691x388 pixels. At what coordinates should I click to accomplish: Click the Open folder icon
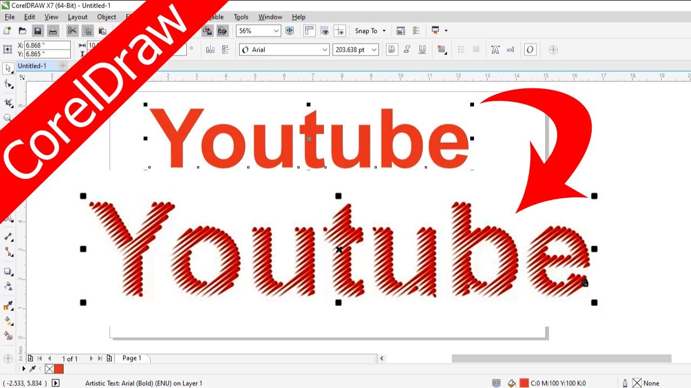tap(22, 31)
